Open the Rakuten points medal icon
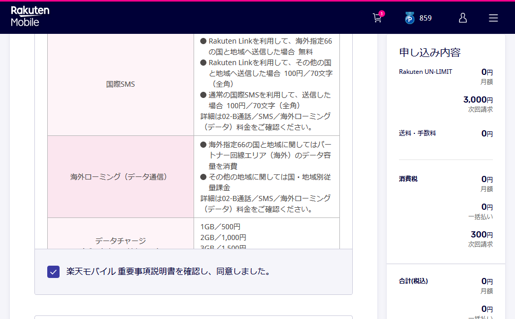Viewport: 515px width, 319px height. (x=410, y=18)
